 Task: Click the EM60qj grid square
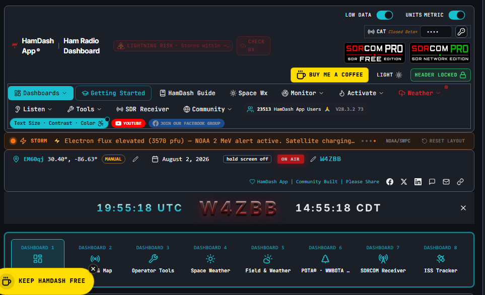click(33, 159)
